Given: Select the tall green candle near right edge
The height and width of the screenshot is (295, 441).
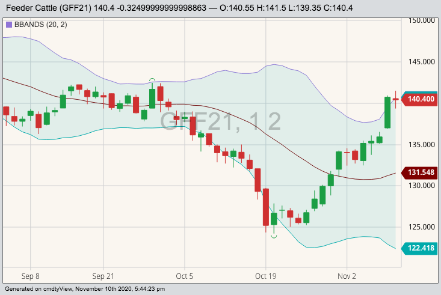Looking at the screenshot, I should tap(387, 112).
